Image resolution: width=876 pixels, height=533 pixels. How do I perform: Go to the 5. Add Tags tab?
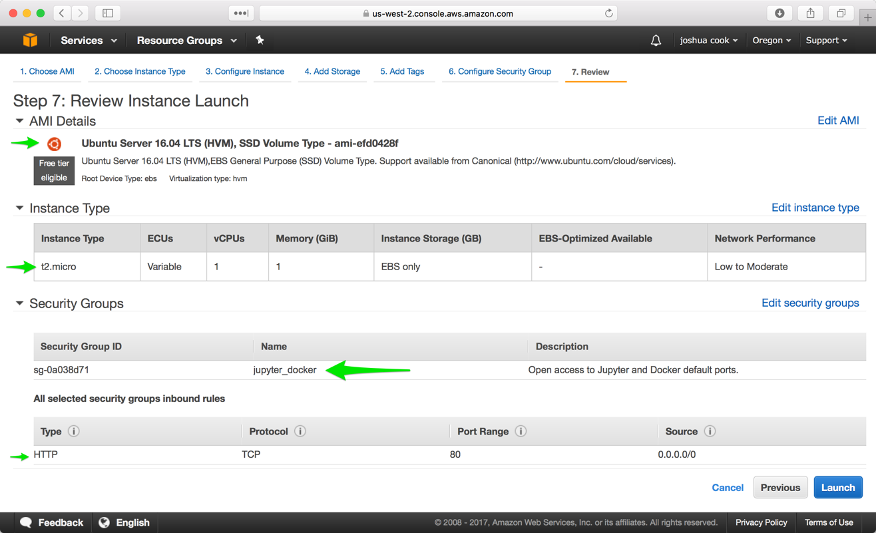402,71
